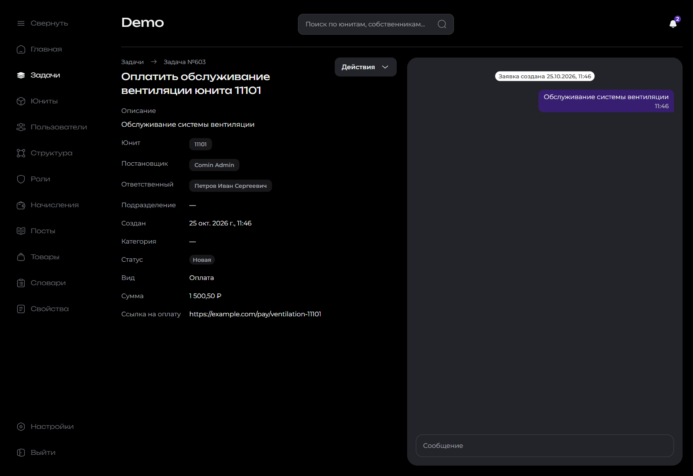Click the Роли shield icon
This screenshot has height=476, width=693.
point(21,179)
